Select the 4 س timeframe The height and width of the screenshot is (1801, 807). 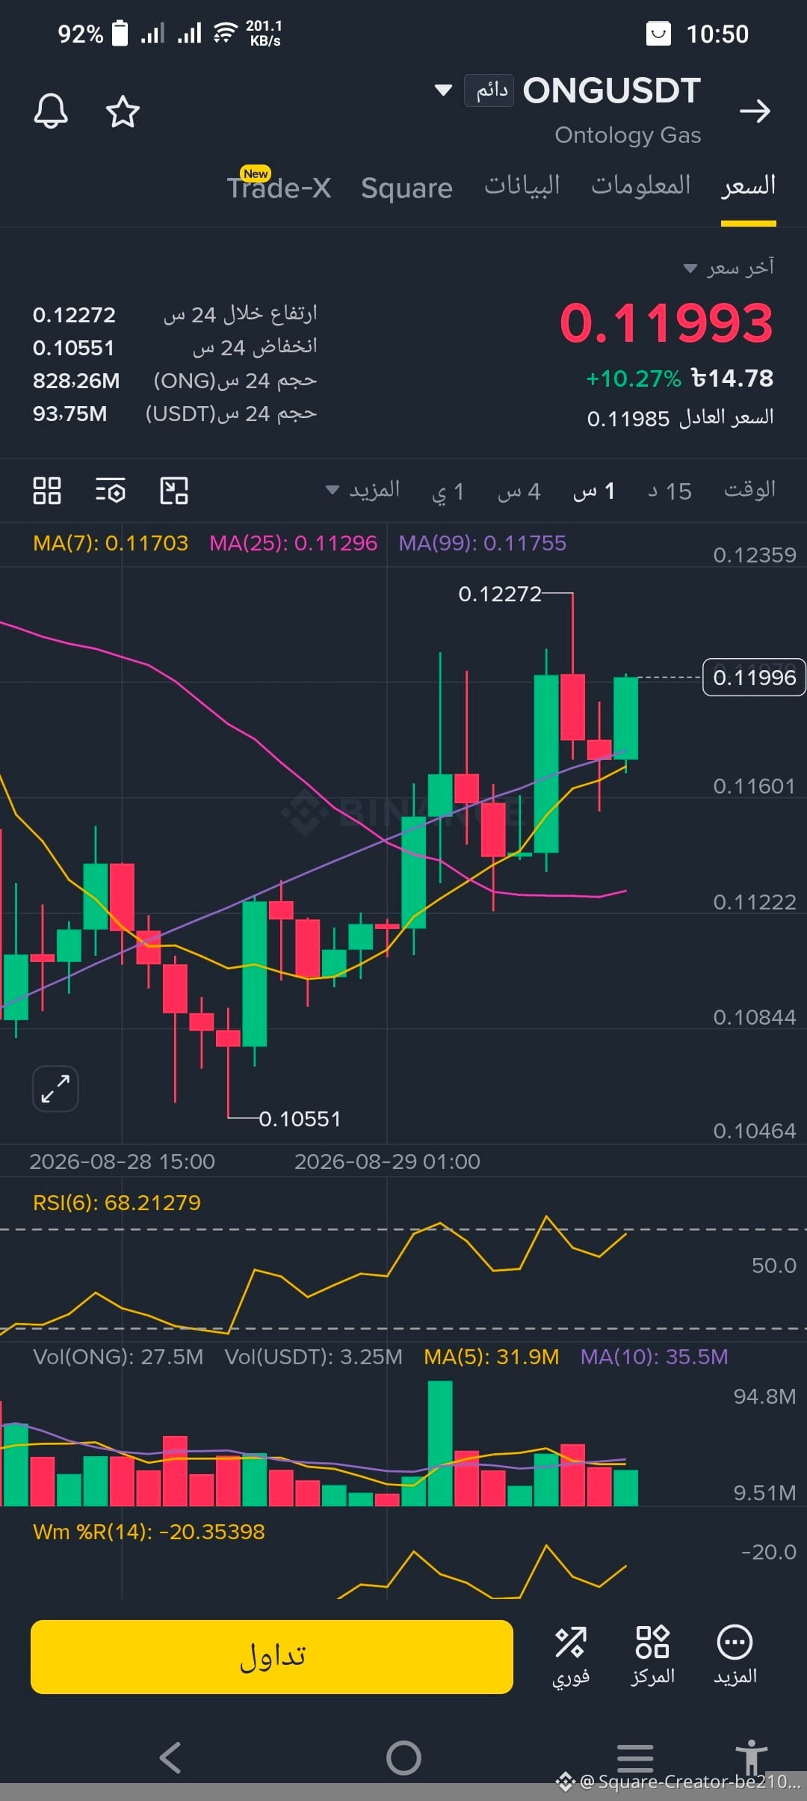pos(519,491)
